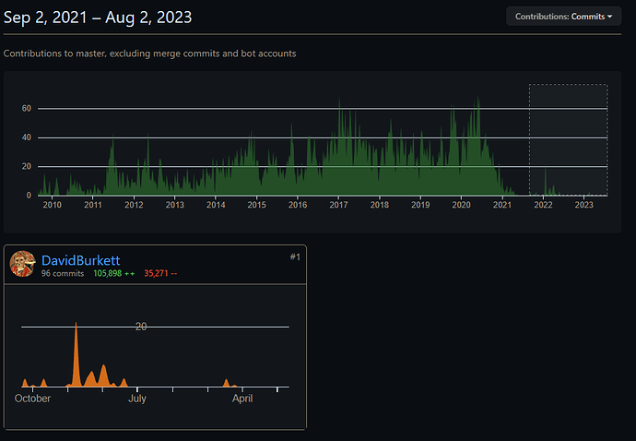Click the 2020 label on the timeline axis
The width and height of the screenshot is (636, 441).
(461, 205)
